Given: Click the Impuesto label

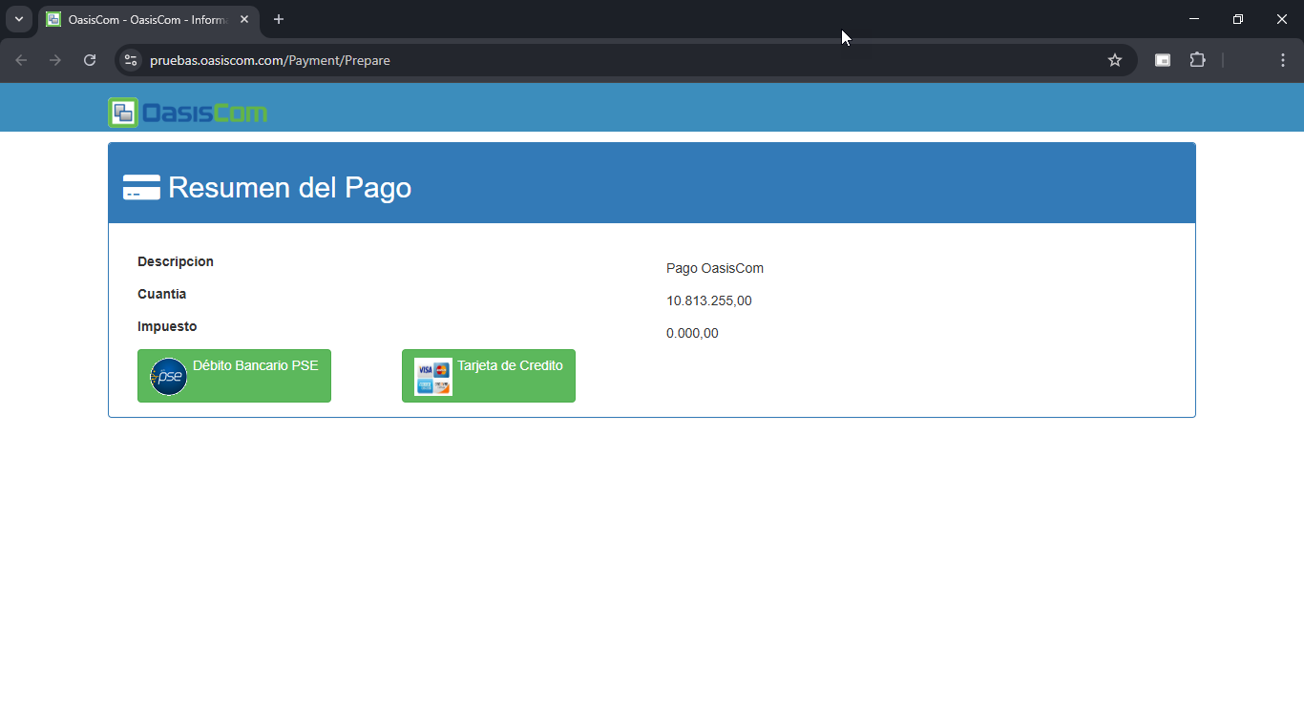Looking at the screenshot, I should pyautogui.click(x=167, y=326).
